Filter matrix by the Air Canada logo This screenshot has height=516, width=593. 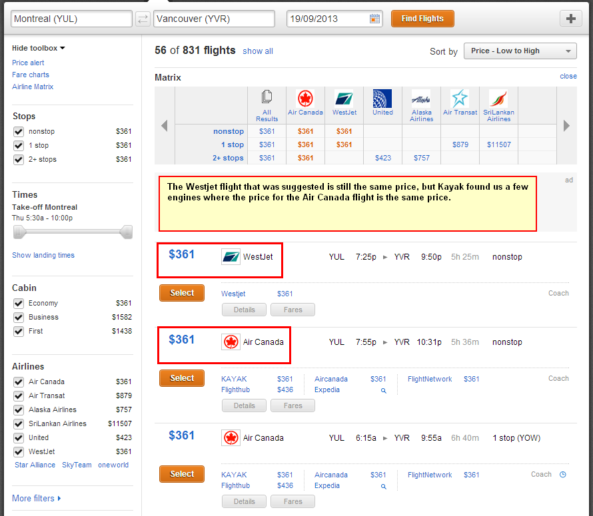point(305,99)
